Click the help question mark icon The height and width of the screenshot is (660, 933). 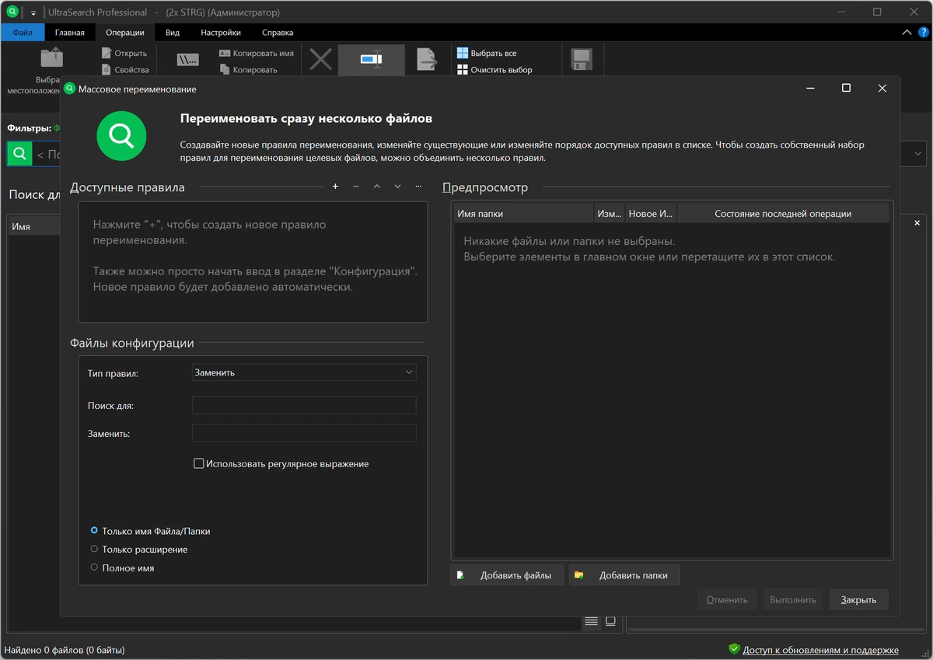click(923, 33)
